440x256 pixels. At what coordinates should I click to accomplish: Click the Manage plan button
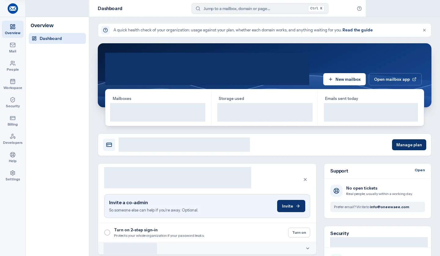tap(409, 145)
